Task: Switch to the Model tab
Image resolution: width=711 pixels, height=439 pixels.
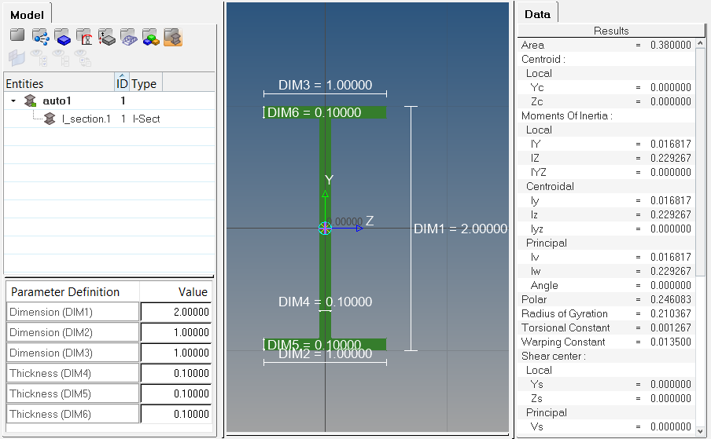Action: 28,14
